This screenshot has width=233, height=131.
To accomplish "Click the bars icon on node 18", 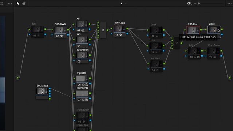I will pos(195,57).
